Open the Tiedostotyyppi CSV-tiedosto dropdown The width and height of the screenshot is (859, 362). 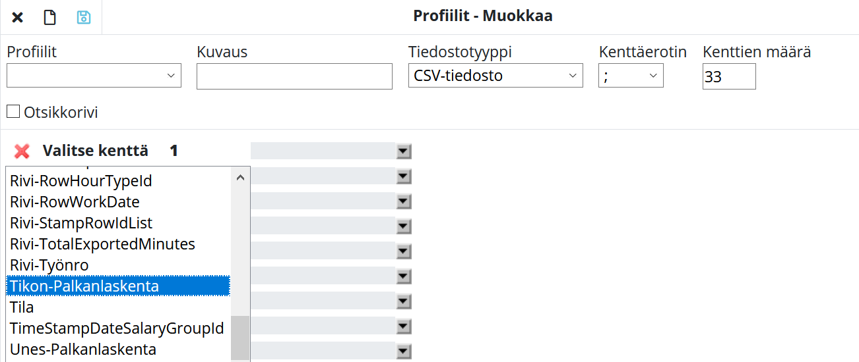point(495,76)
